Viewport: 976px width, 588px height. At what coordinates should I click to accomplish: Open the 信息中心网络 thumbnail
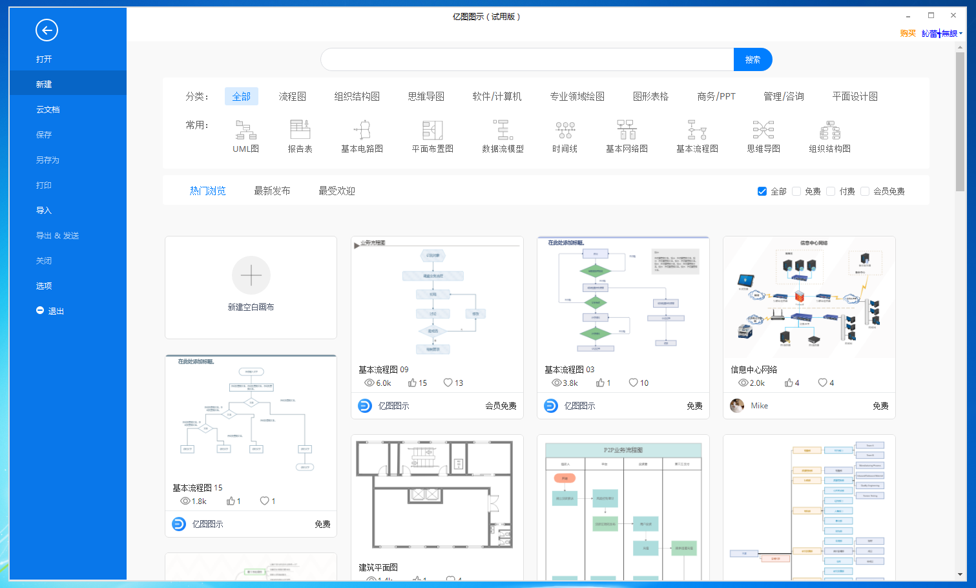point(809,297)
